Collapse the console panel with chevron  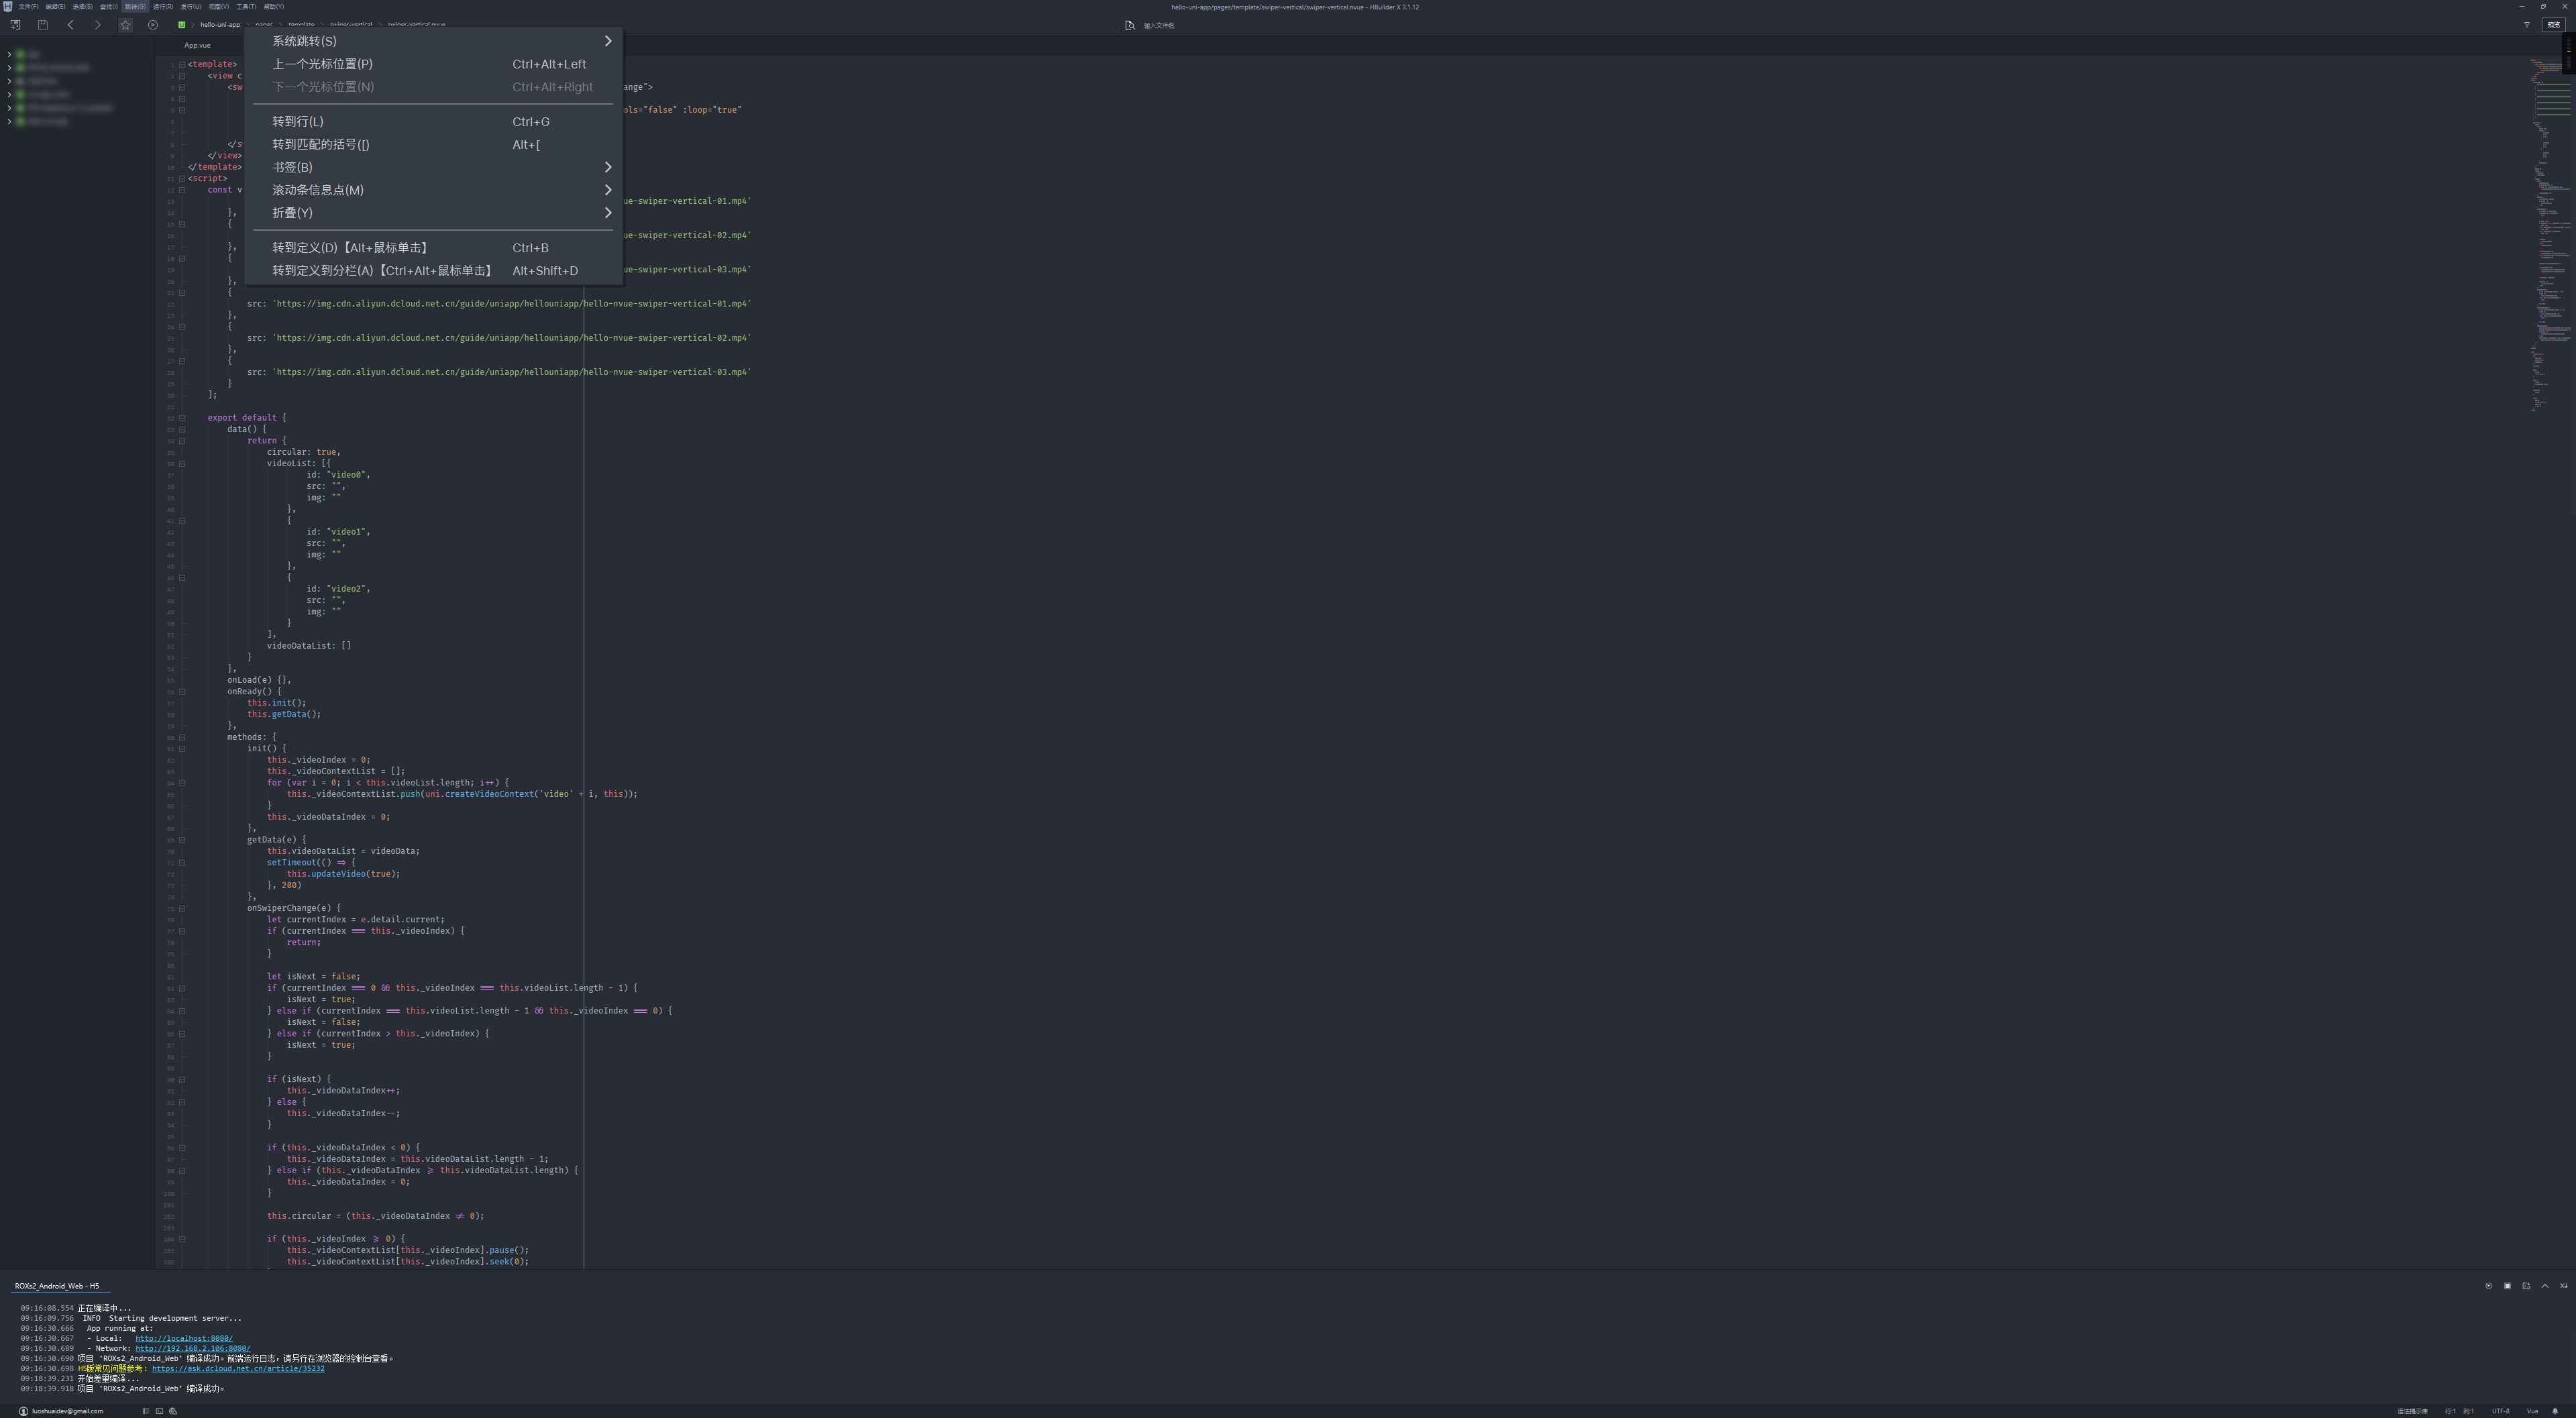click(2545, 1286)
